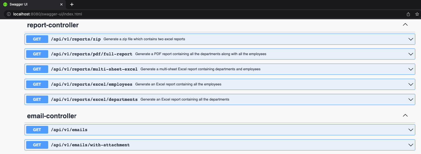Click 'Generate a PDF report' description text
This screenshot has height=154, width=421.
pyautogui.click(x=201, y=54)
